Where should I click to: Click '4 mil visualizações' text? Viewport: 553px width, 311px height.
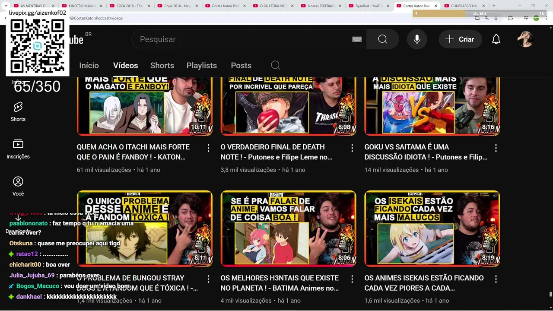tap(246, 301)
